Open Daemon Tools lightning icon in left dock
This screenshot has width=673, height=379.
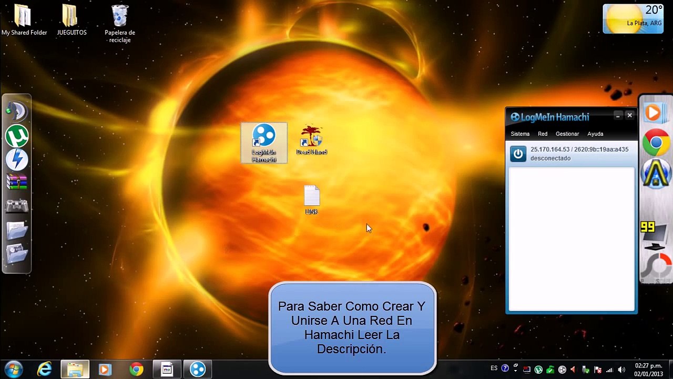pos(17,160)
